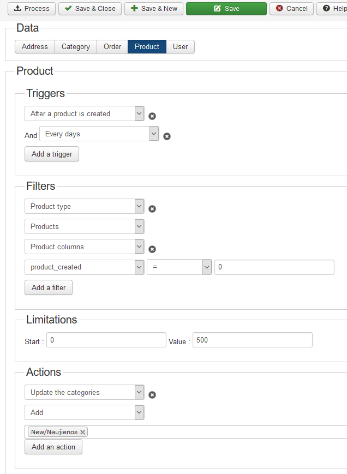Expand the product_created column dropdown
347x474 pixels.
click(x=85, y=267)
